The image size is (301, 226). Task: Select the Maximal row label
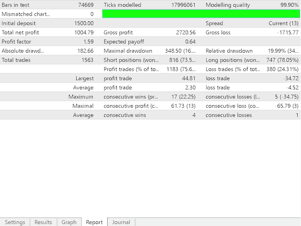point(83,106)
